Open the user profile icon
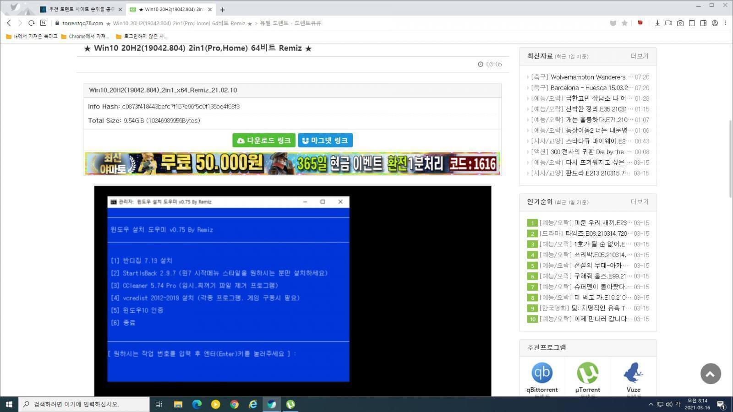733x412 pixels. point(715,23)
